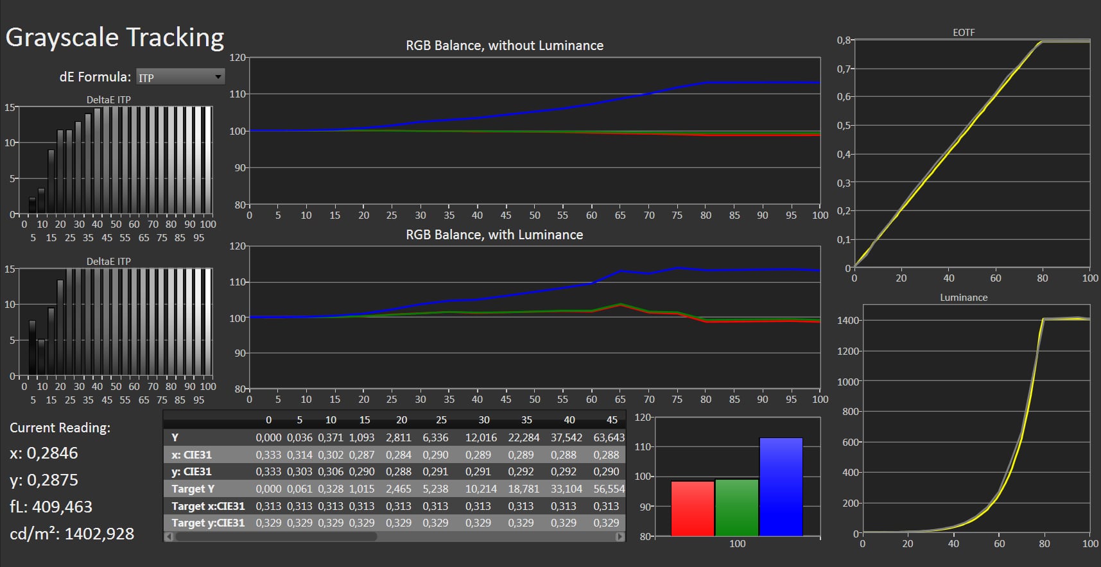The image size is (1101, 567).
Task: Select the blue bar in the RGB bar chart
Action: click(781, 487)
